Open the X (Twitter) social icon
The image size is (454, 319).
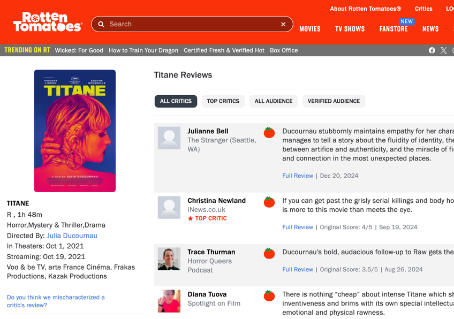tap(444, 50)
